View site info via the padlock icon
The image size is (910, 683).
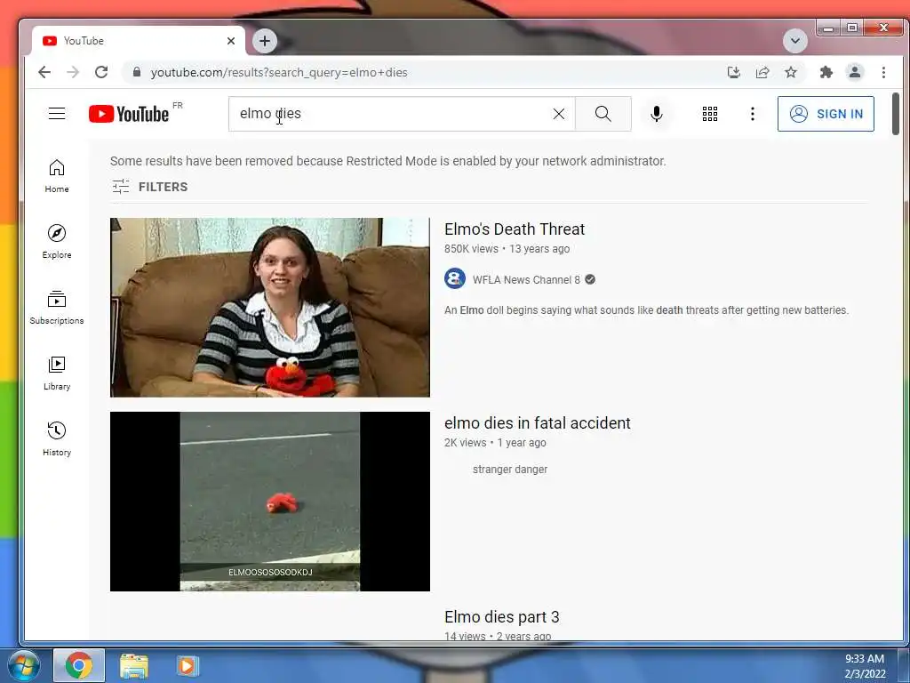pyautogui.click(x=137, y=72)
